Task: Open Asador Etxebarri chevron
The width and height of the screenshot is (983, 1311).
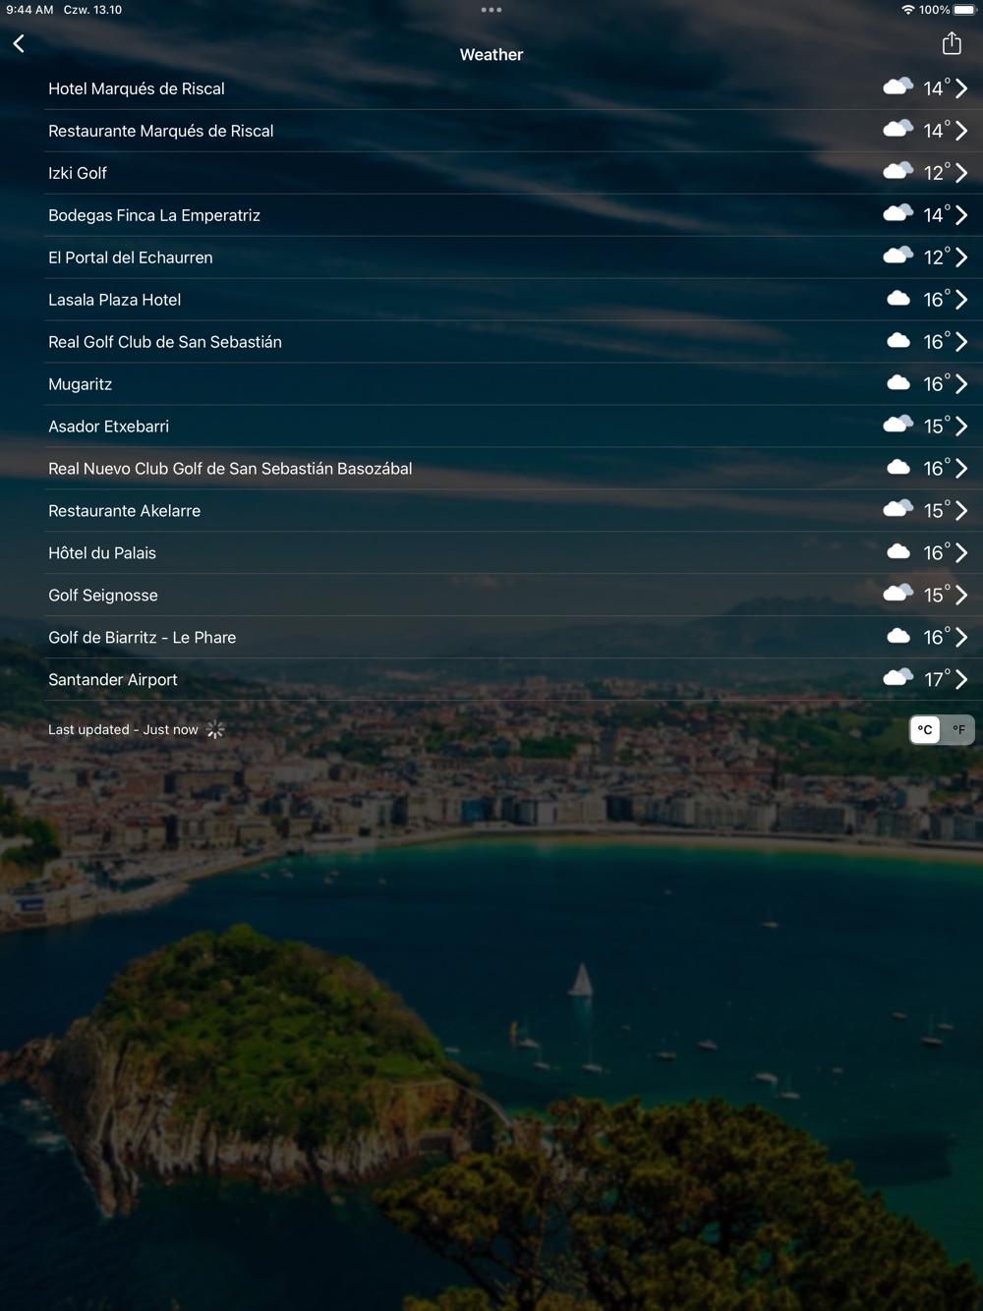Action: pyautogui.click(x=961, y=427)
